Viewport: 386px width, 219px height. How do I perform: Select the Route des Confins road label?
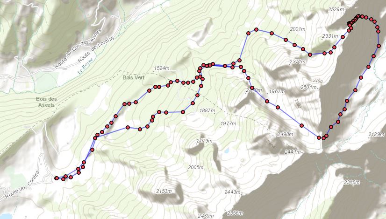[22, 185]
